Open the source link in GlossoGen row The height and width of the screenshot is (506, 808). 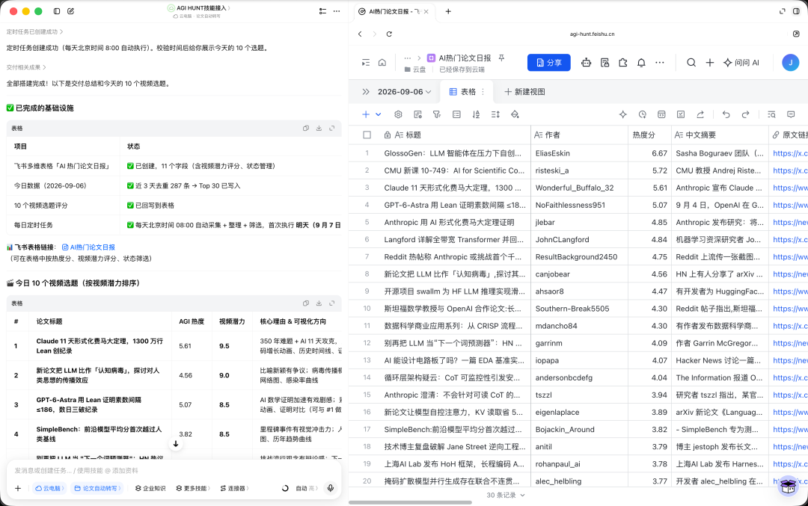(790, 153)
